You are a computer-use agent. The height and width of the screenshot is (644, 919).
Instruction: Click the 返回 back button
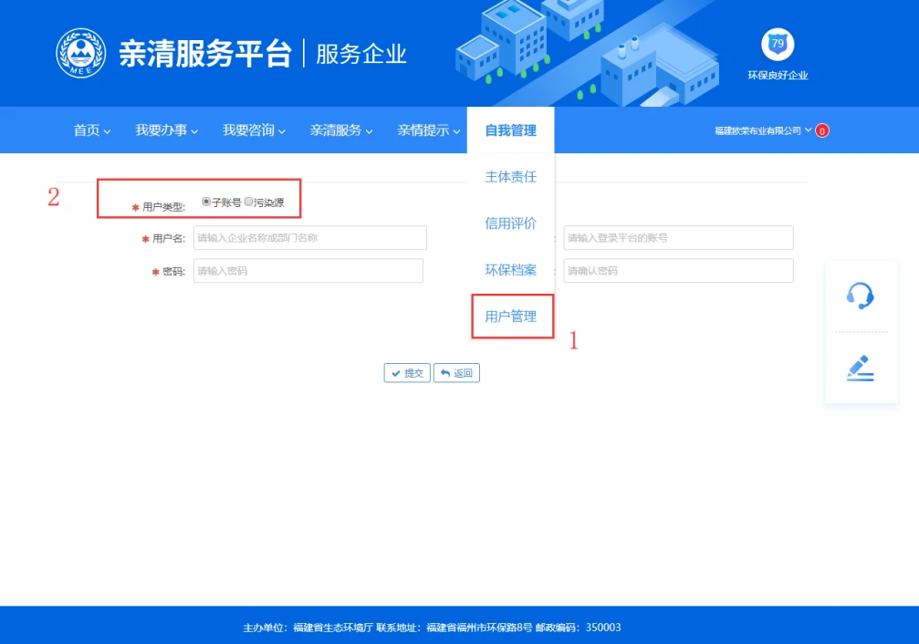[456, 373]
